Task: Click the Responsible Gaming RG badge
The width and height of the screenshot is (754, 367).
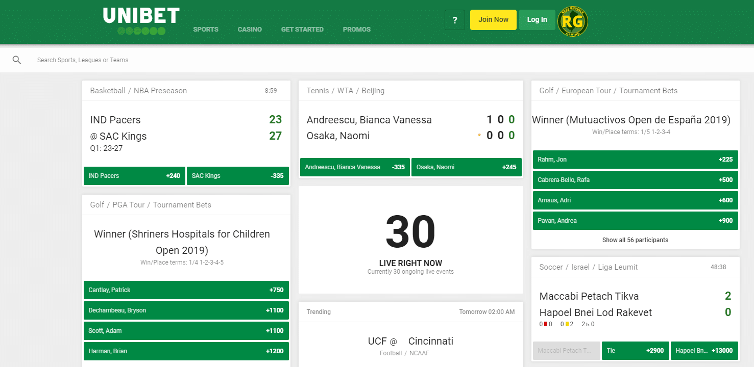Action: [x=572, y=21]
